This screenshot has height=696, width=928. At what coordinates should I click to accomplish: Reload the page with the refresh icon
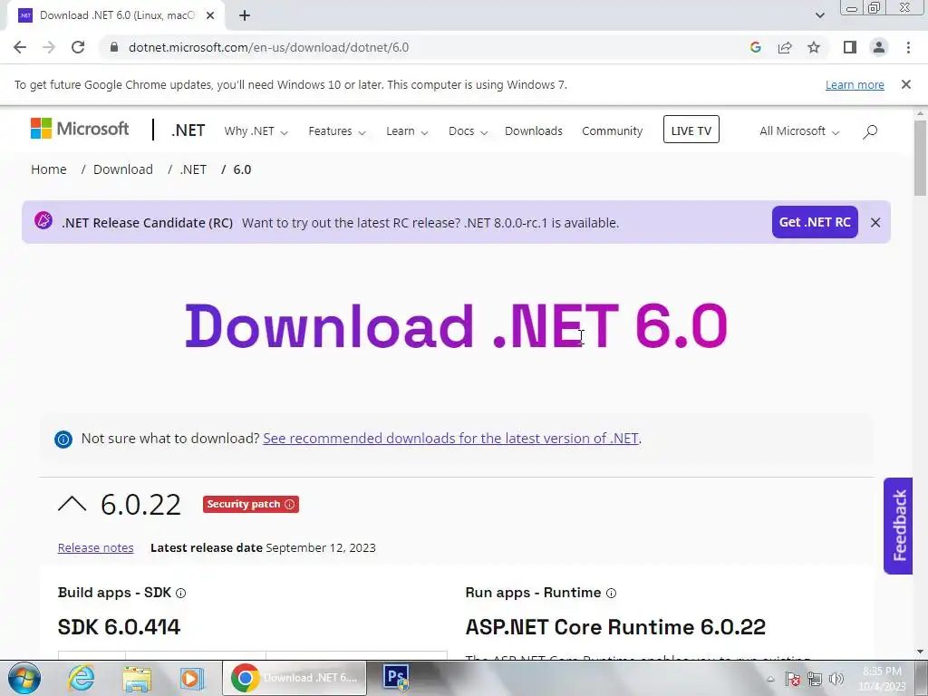coord(78,47)
